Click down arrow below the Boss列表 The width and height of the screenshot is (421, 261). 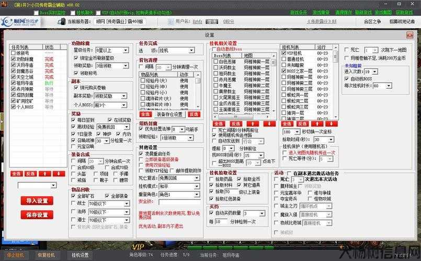pyautogui.click(x=269, y=124)
